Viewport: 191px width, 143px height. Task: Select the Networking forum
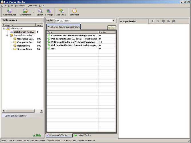coord(23,46)
